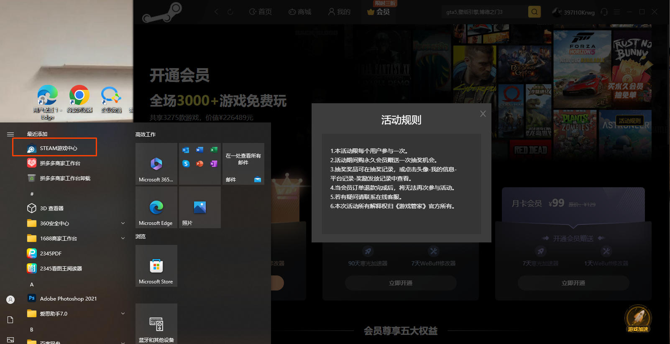Select the 高效工作 tile group title
This screenshot has height=344, width=670.
click(x=146, y=134)
